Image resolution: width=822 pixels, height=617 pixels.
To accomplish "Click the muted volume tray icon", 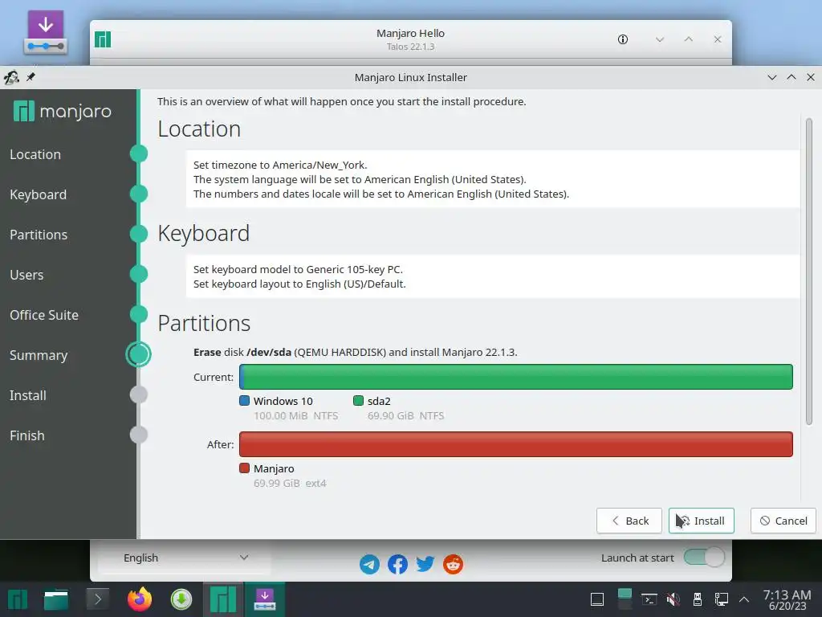I will coord(673,599).
